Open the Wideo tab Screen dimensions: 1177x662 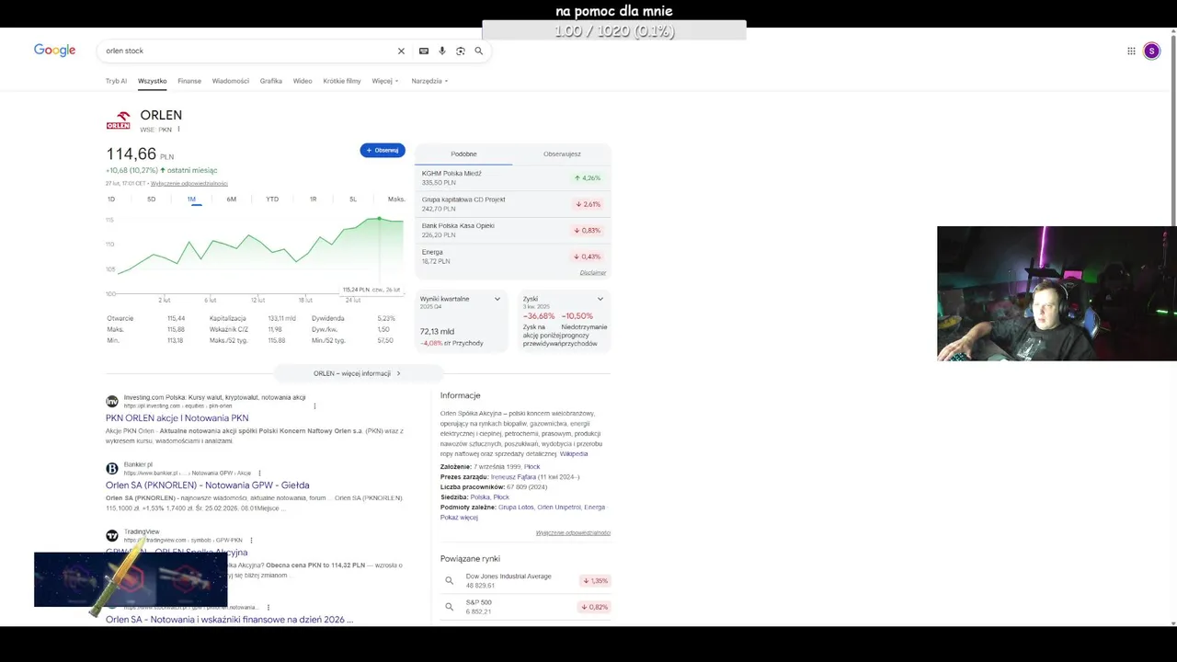303,81
